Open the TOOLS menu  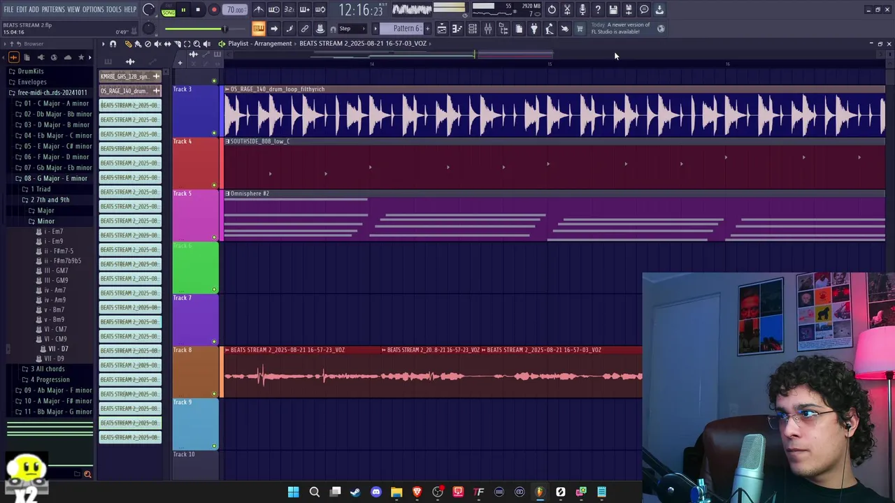tap(113, 9)
